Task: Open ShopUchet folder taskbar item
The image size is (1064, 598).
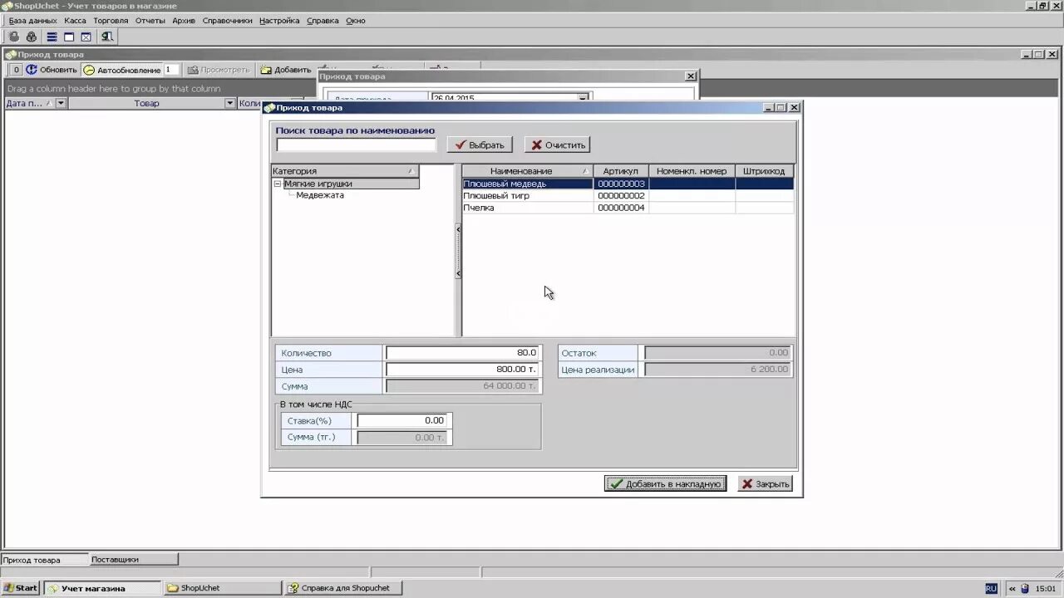Action: 223,588
